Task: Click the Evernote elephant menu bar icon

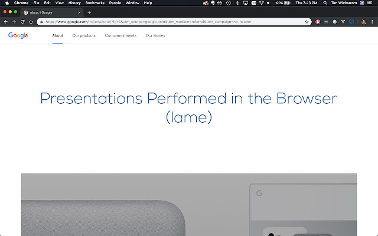Action: click(x=213, y=3)
